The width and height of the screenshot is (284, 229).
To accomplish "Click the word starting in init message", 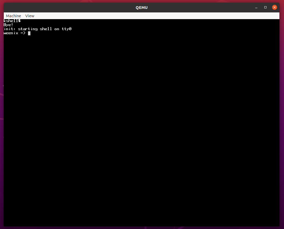I will point(28,29).
